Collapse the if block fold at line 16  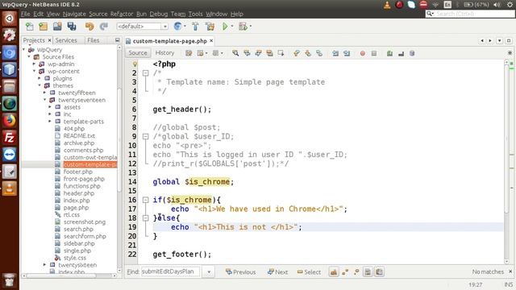(145, 200)
